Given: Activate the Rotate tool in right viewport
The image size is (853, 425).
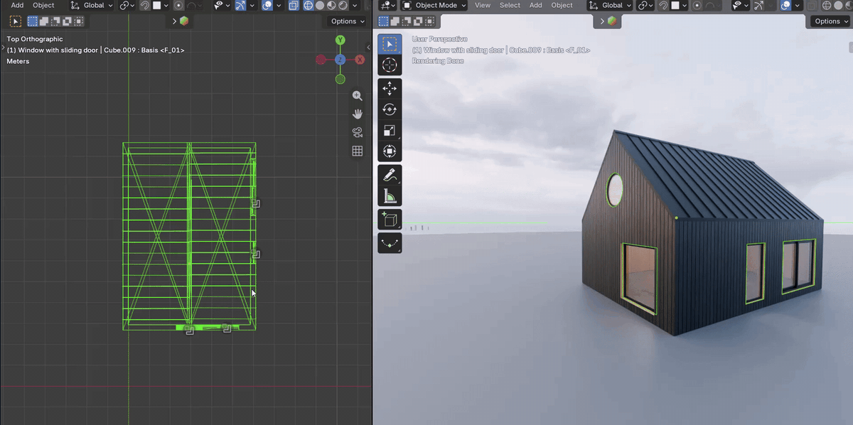Looking at the screenshot, I should [390, 109].
